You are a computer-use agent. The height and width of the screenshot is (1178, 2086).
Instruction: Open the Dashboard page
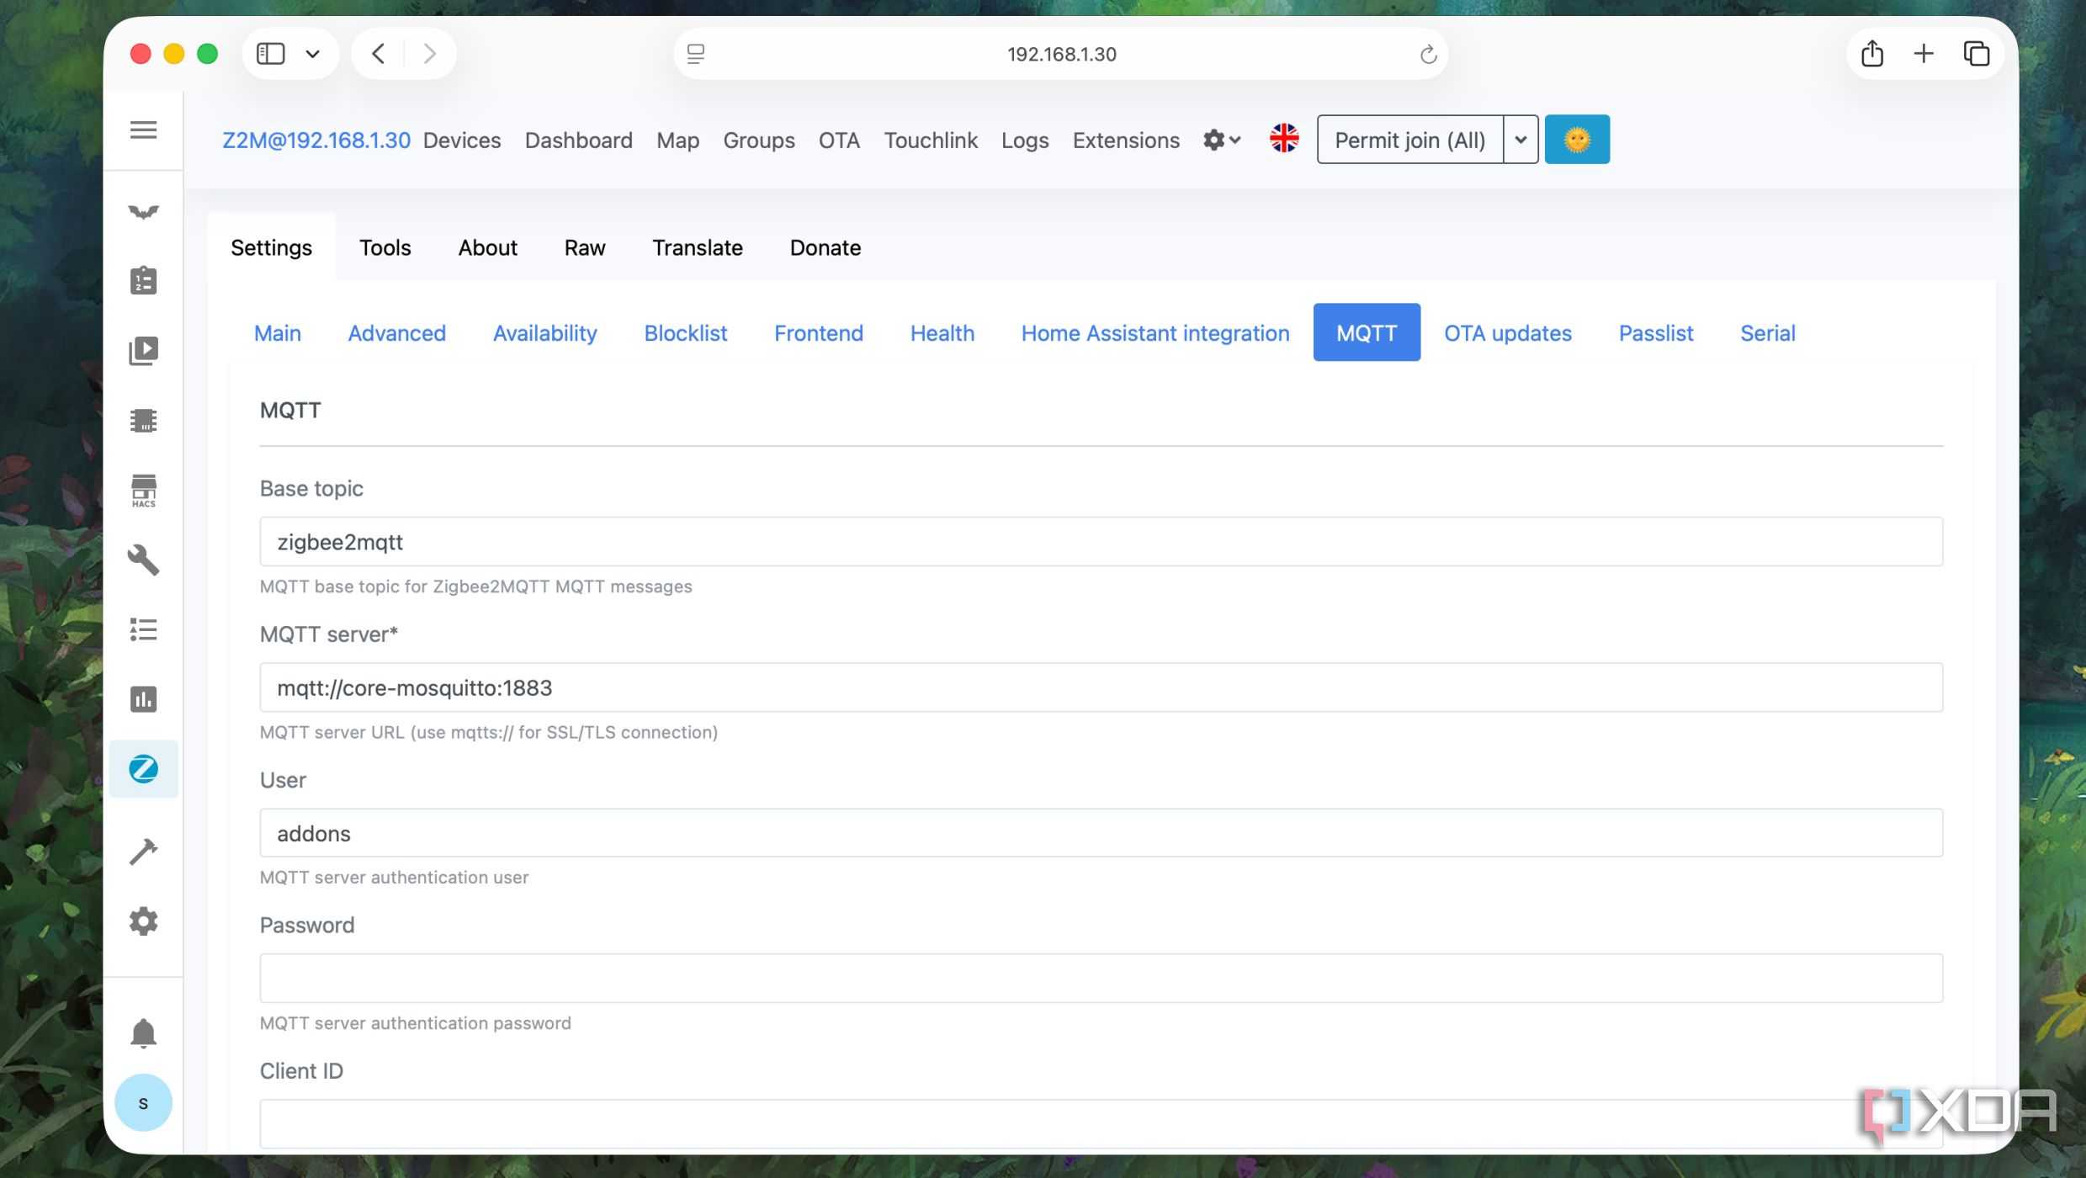[578, 140]
